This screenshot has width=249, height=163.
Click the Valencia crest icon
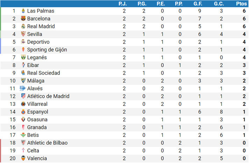click(23, 158)
